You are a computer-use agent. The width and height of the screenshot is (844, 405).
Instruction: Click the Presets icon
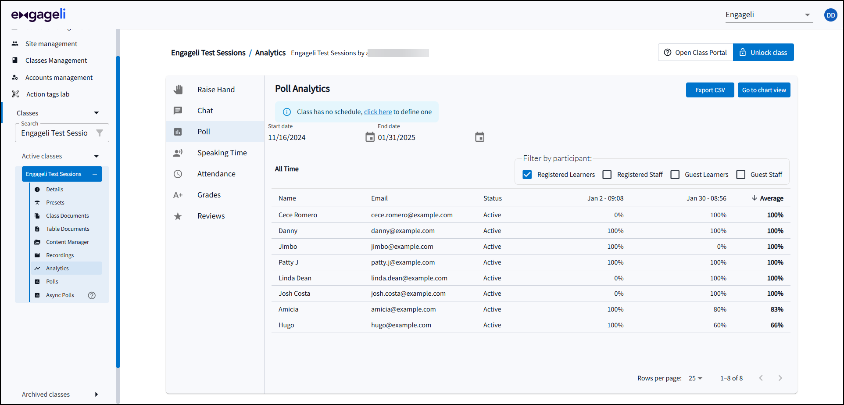(37, 203)
